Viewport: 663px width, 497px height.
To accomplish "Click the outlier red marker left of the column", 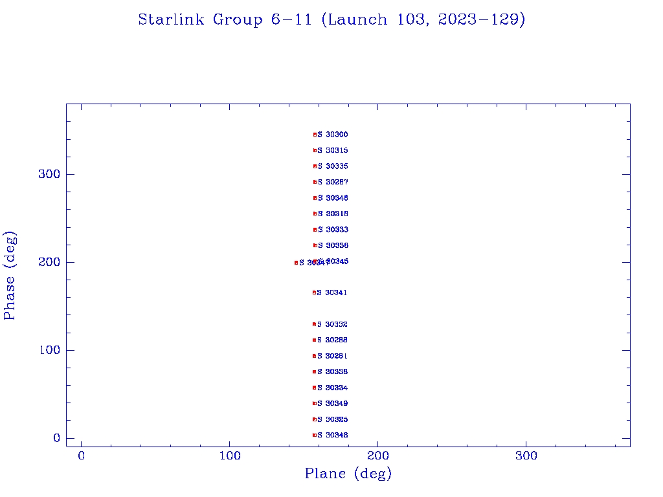I will 296,263.
